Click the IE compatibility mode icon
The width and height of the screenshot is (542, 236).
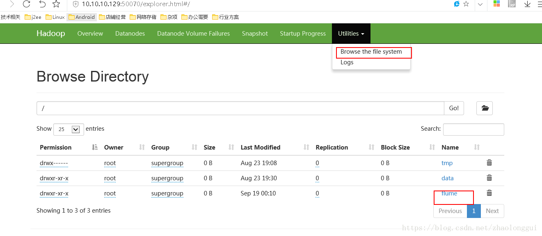coord(457,4)
